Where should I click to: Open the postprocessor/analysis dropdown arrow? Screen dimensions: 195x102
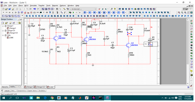pyautogui.click(x=54, y=9)
